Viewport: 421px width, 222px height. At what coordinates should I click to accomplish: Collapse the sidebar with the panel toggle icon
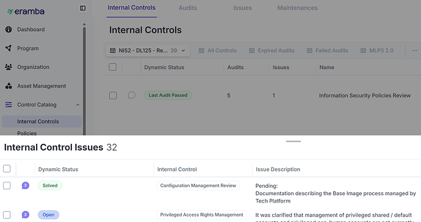[83, 8]
